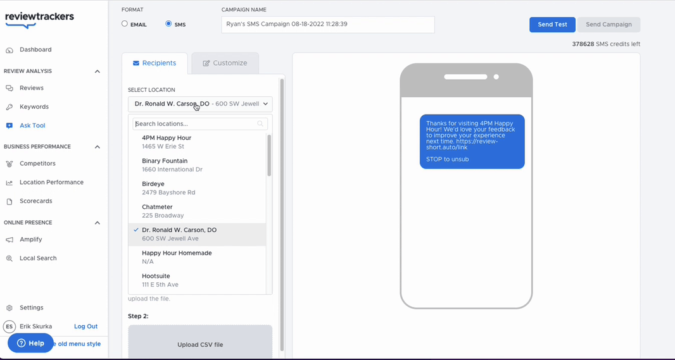Image resolution: width=675 pixels, height=360 pixels.
Task: Select the Hootsuite location
Action: (x=197, y=280)
